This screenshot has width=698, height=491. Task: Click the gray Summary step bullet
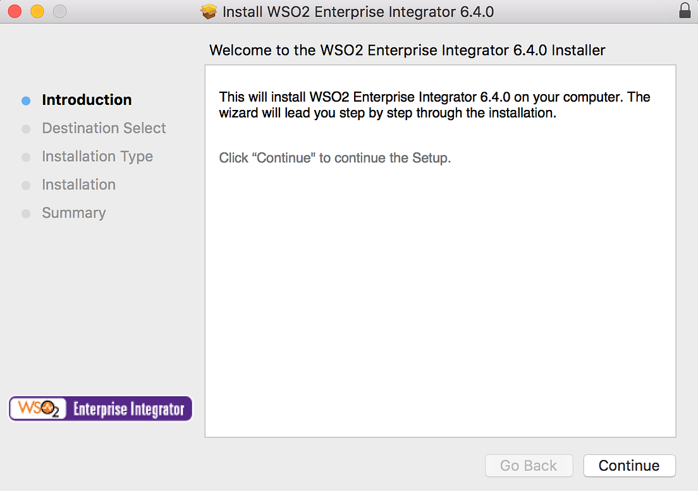click(x=27, y=214)
